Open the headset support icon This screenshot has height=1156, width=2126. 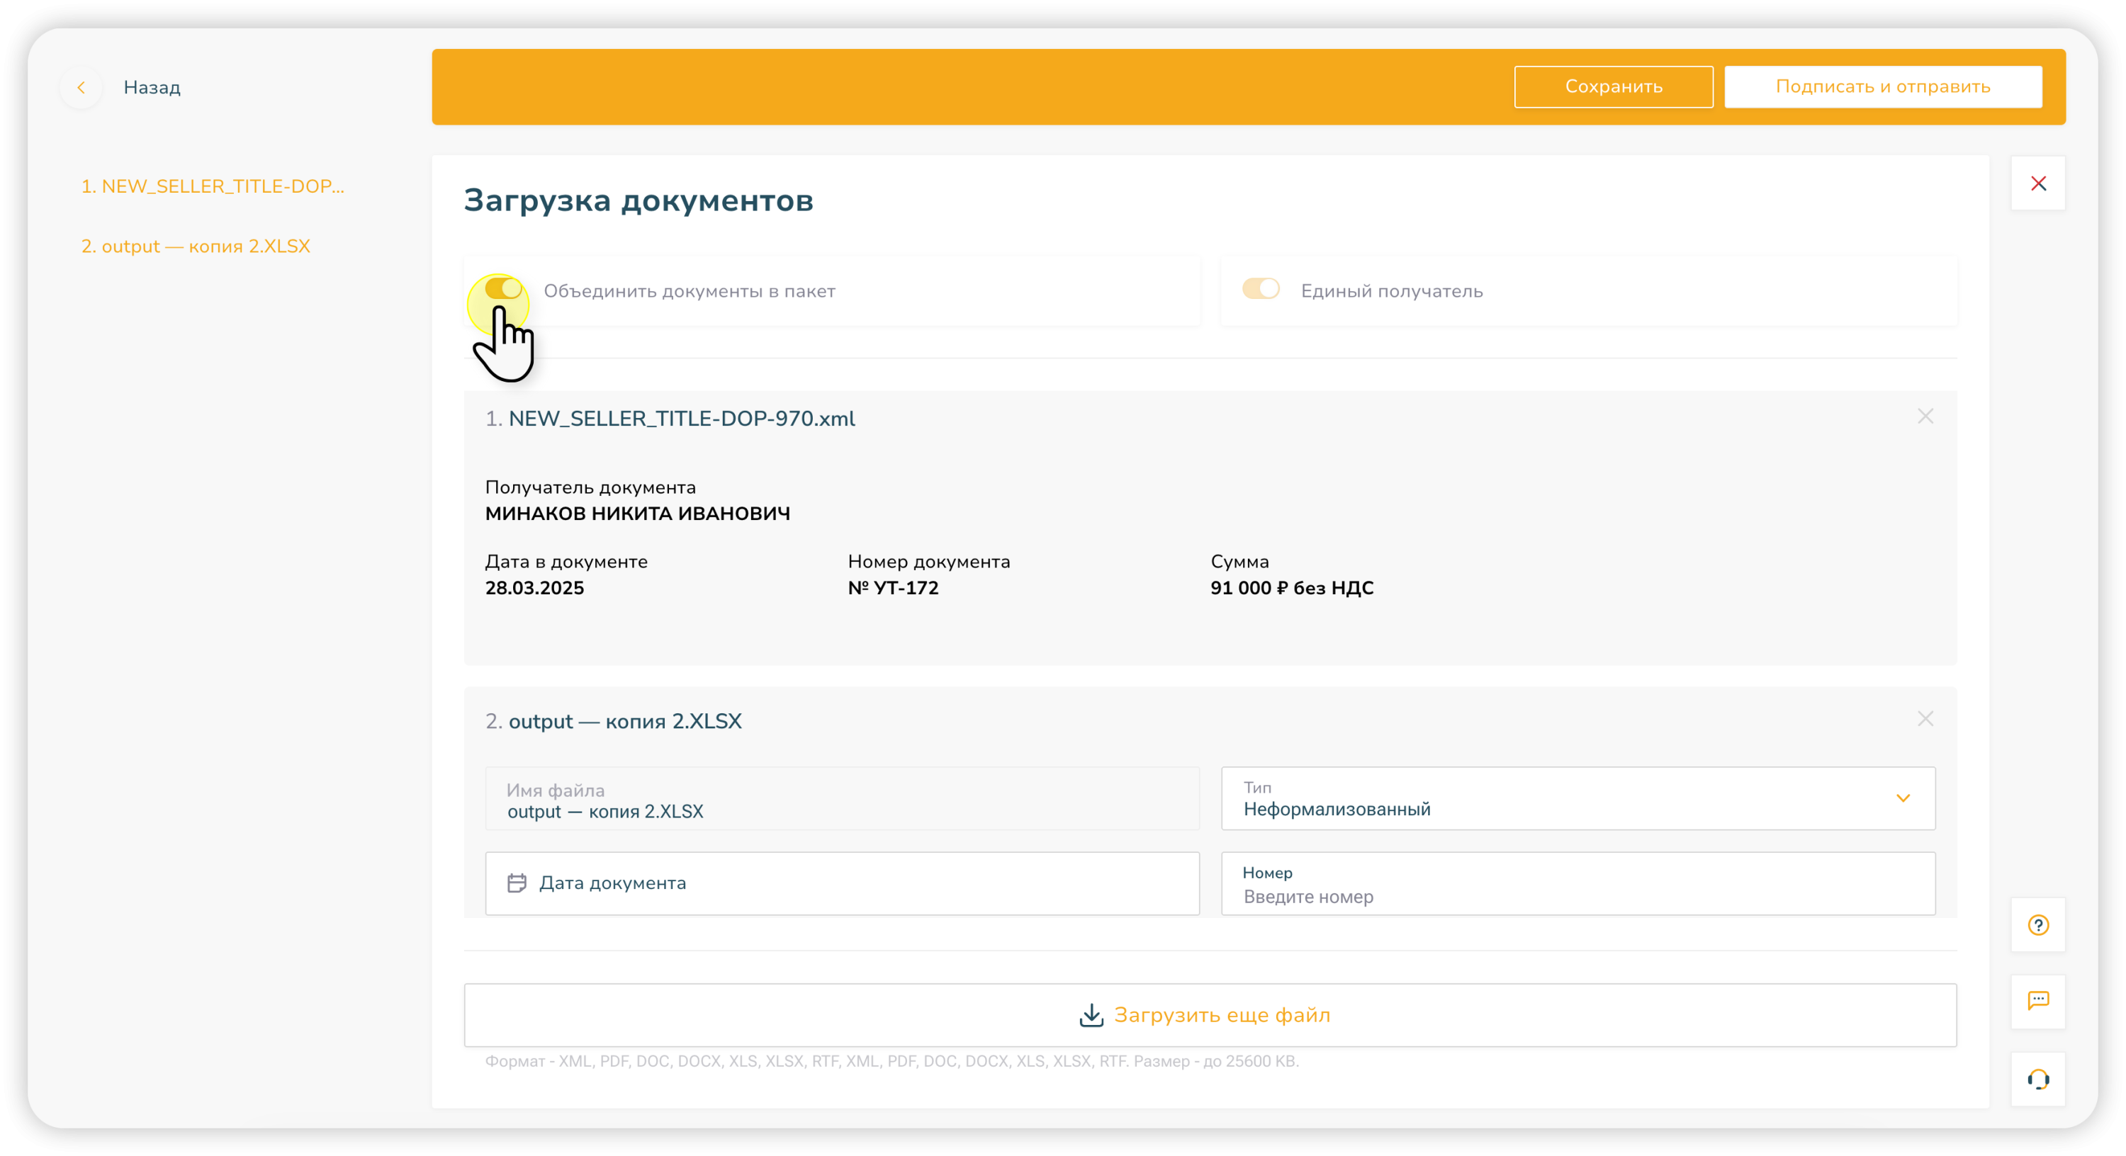2037,1079
